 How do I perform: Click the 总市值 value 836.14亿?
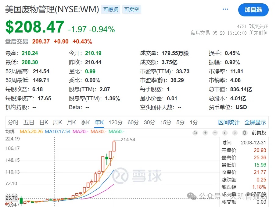click(241, 89)
